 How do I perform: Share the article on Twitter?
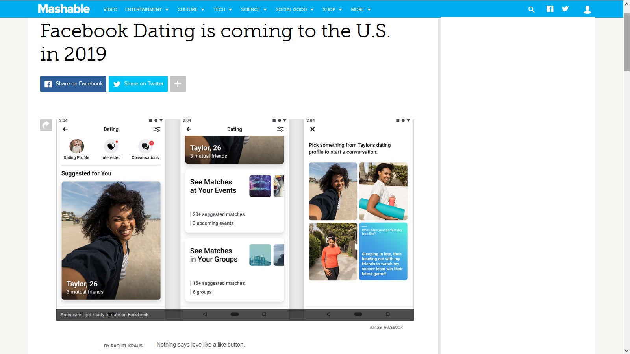(x=138, y=84)
